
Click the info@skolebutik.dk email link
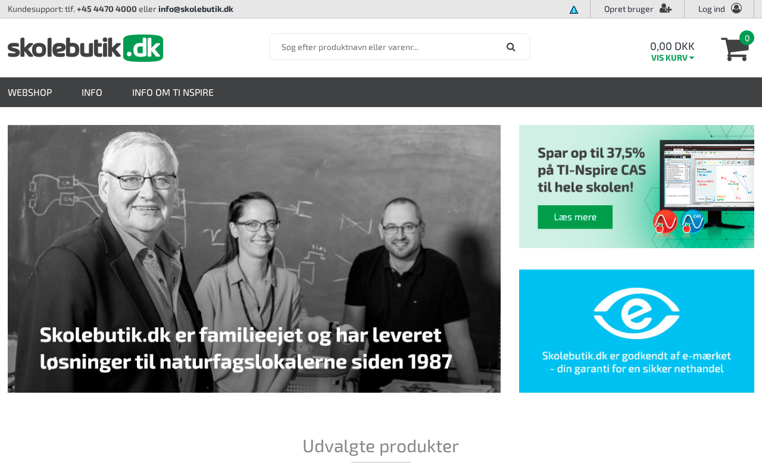coord(196,9)
